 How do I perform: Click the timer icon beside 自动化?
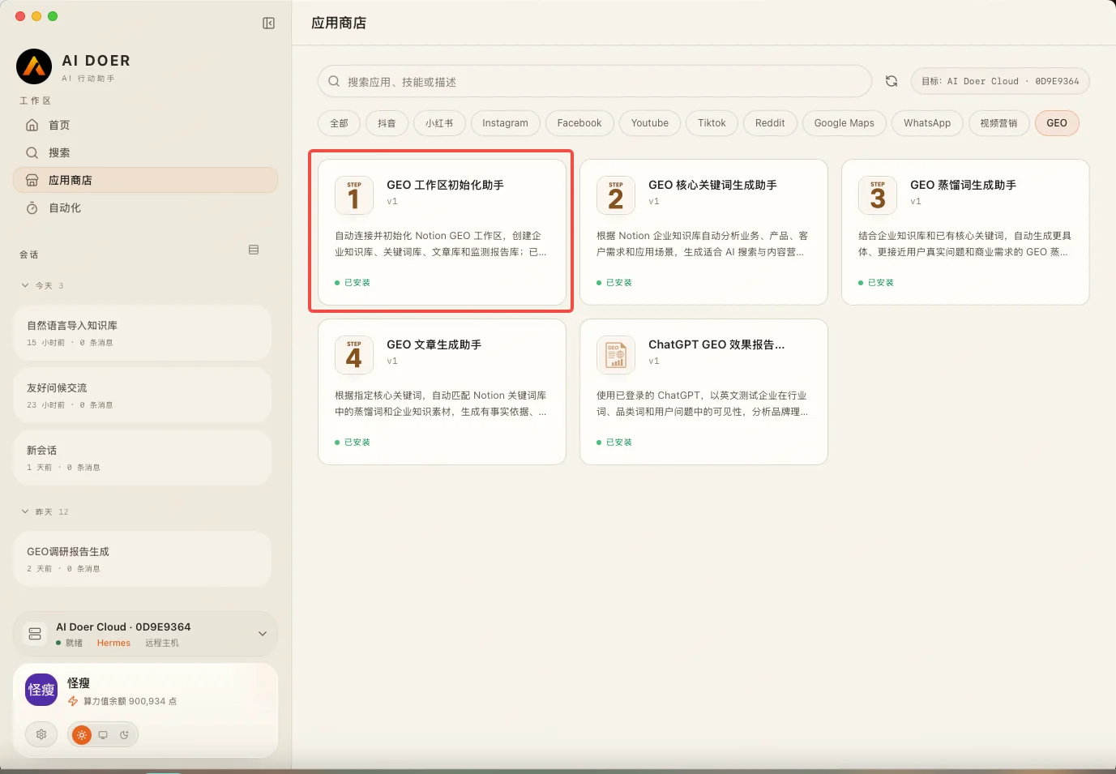point(32,207)
